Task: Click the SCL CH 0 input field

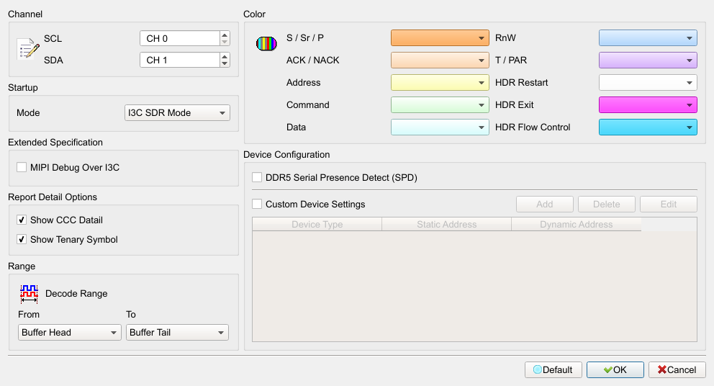Action: 180,38
